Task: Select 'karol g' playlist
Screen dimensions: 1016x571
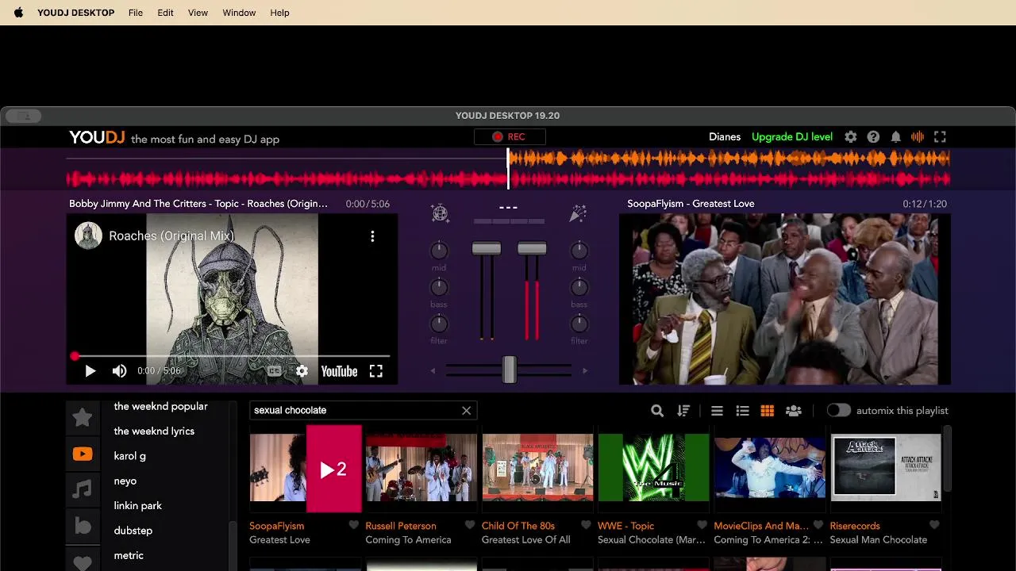Action: tap(129, 456)
